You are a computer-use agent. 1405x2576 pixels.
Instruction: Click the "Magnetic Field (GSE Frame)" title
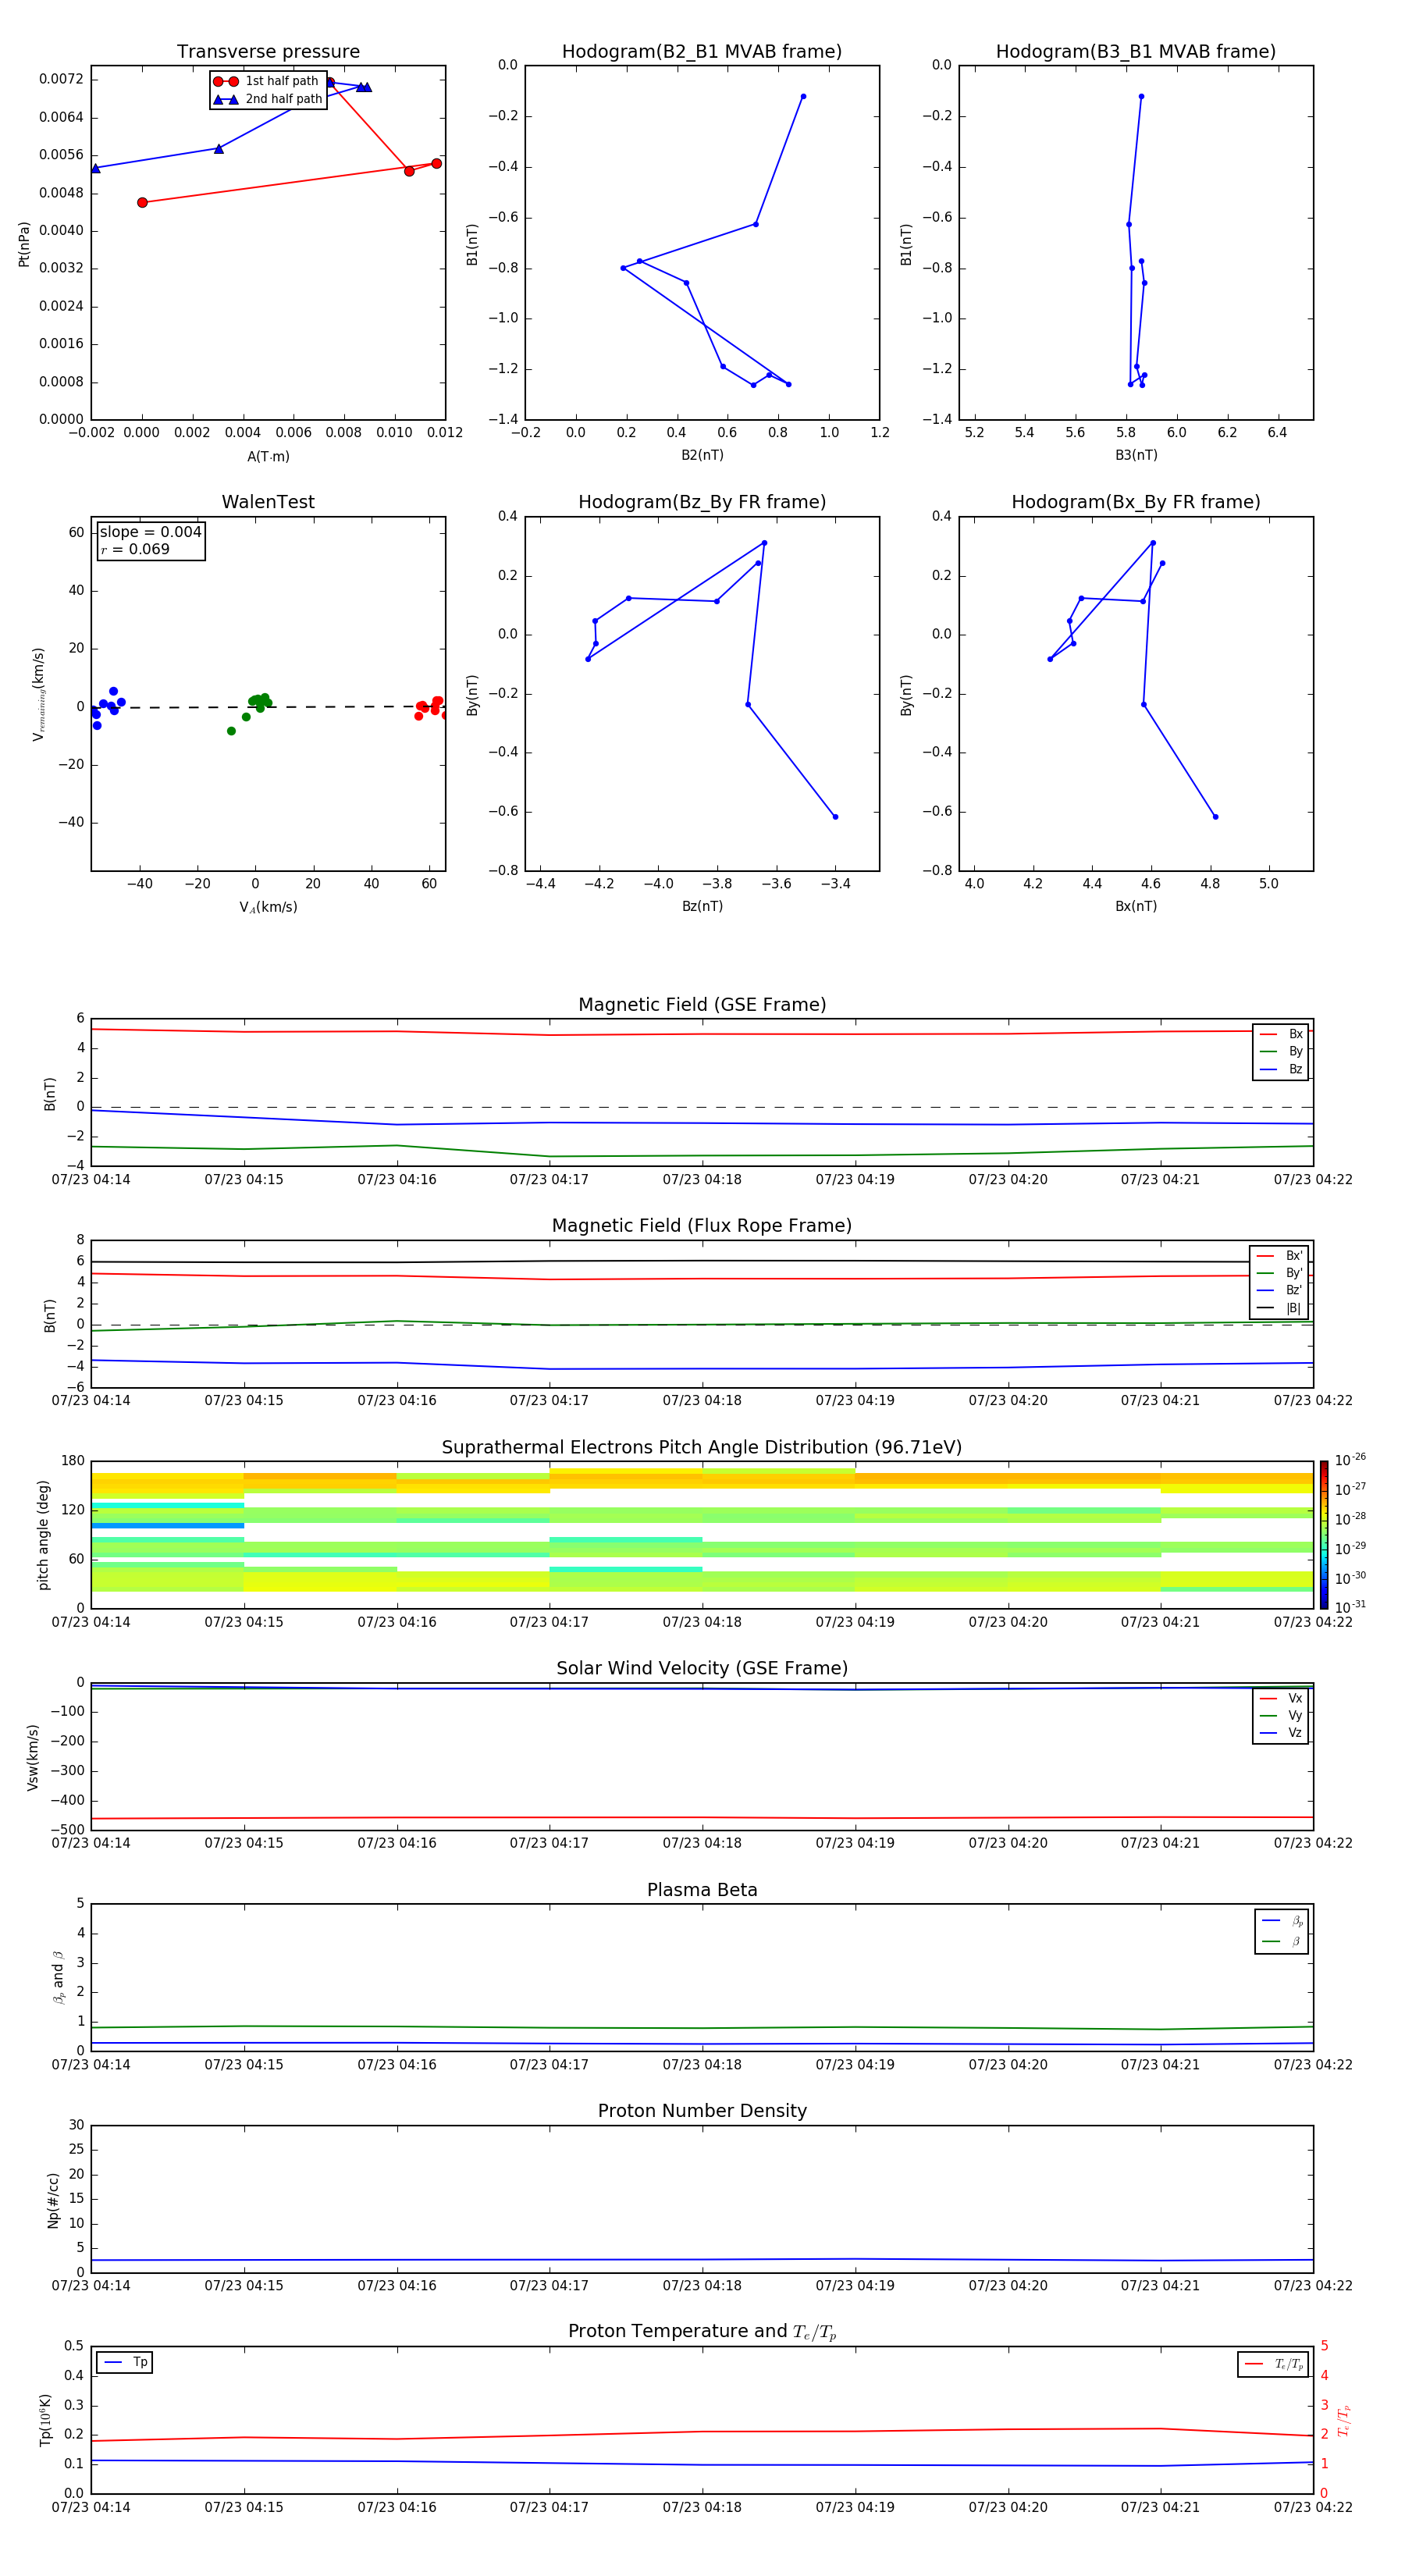(702, 1005)
